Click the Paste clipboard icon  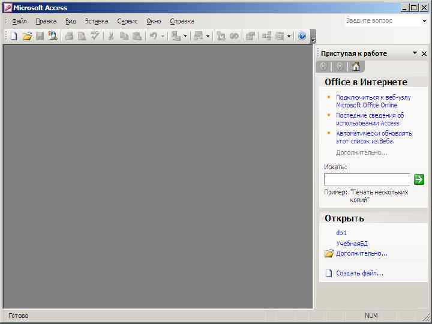point(137,36)
